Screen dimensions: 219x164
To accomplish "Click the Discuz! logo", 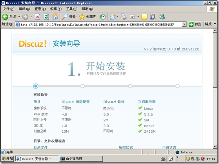I will click(x=33, y=43).
